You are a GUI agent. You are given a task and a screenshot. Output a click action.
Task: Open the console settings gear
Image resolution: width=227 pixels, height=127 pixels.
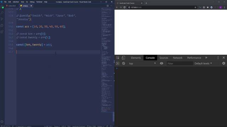(224, 64)
